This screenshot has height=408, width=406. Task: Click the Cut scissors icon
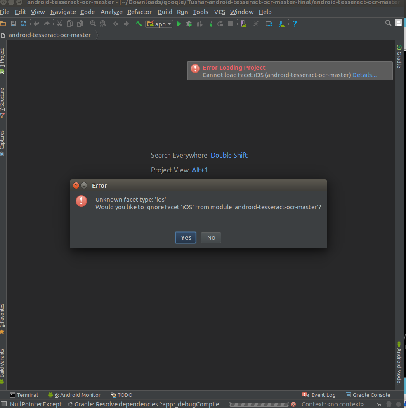(x=59, y=24)
